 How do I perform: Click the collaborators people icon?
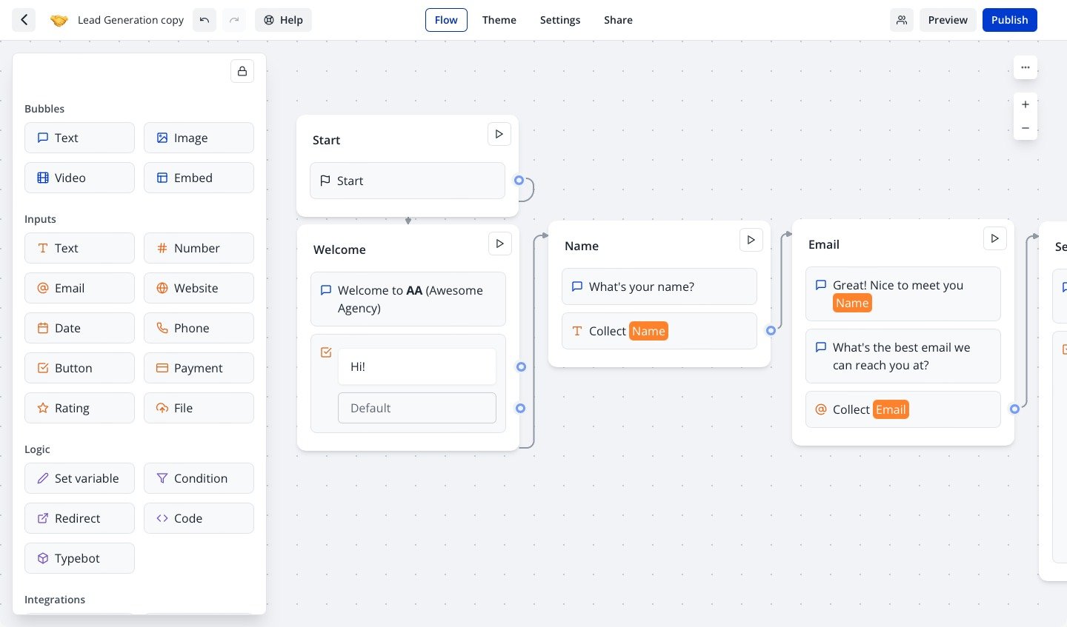click(x=902, y=20)
